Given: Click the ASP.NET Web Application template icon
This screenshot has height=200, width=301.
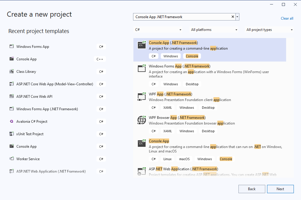Looking at the screenshot, I should [x=142, y=171].
